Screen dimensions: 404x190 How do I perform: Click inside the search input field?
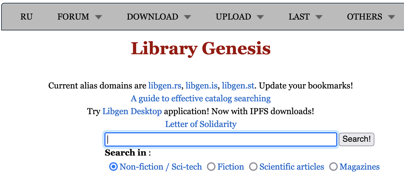220,139
